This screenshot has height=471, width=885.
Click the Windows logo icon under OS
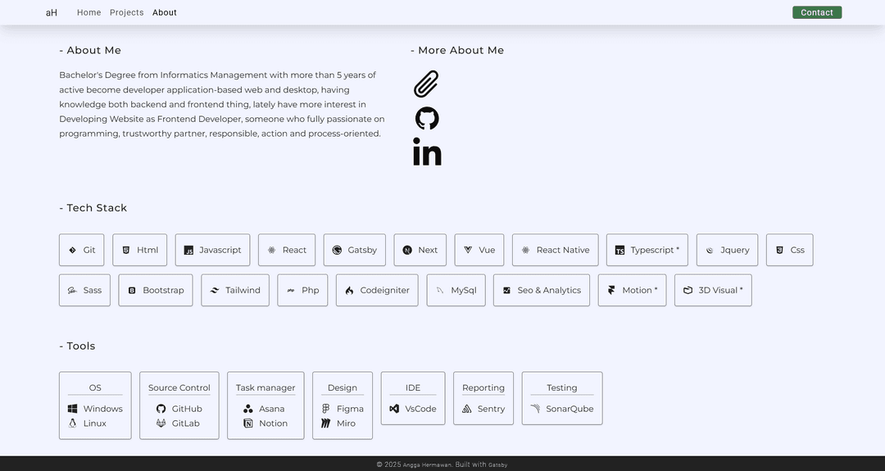tap(72, 409)
